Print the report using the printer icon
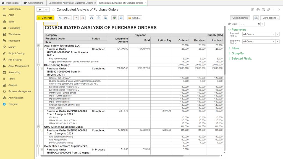The height and width of the screenshot is (159, 283). [x=92, y=18]
